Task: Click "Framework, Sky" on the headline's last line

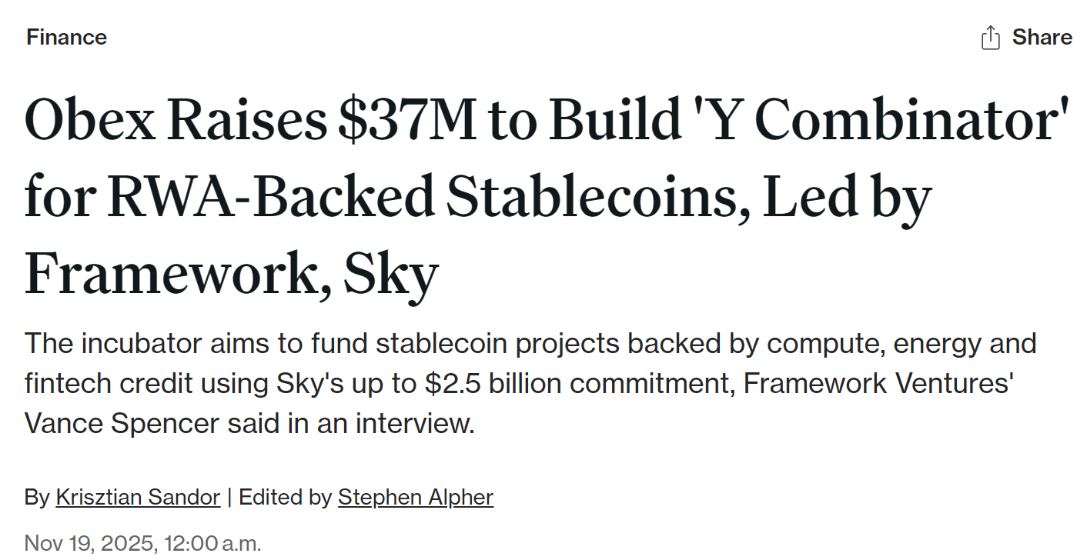Action: (231, 273)
